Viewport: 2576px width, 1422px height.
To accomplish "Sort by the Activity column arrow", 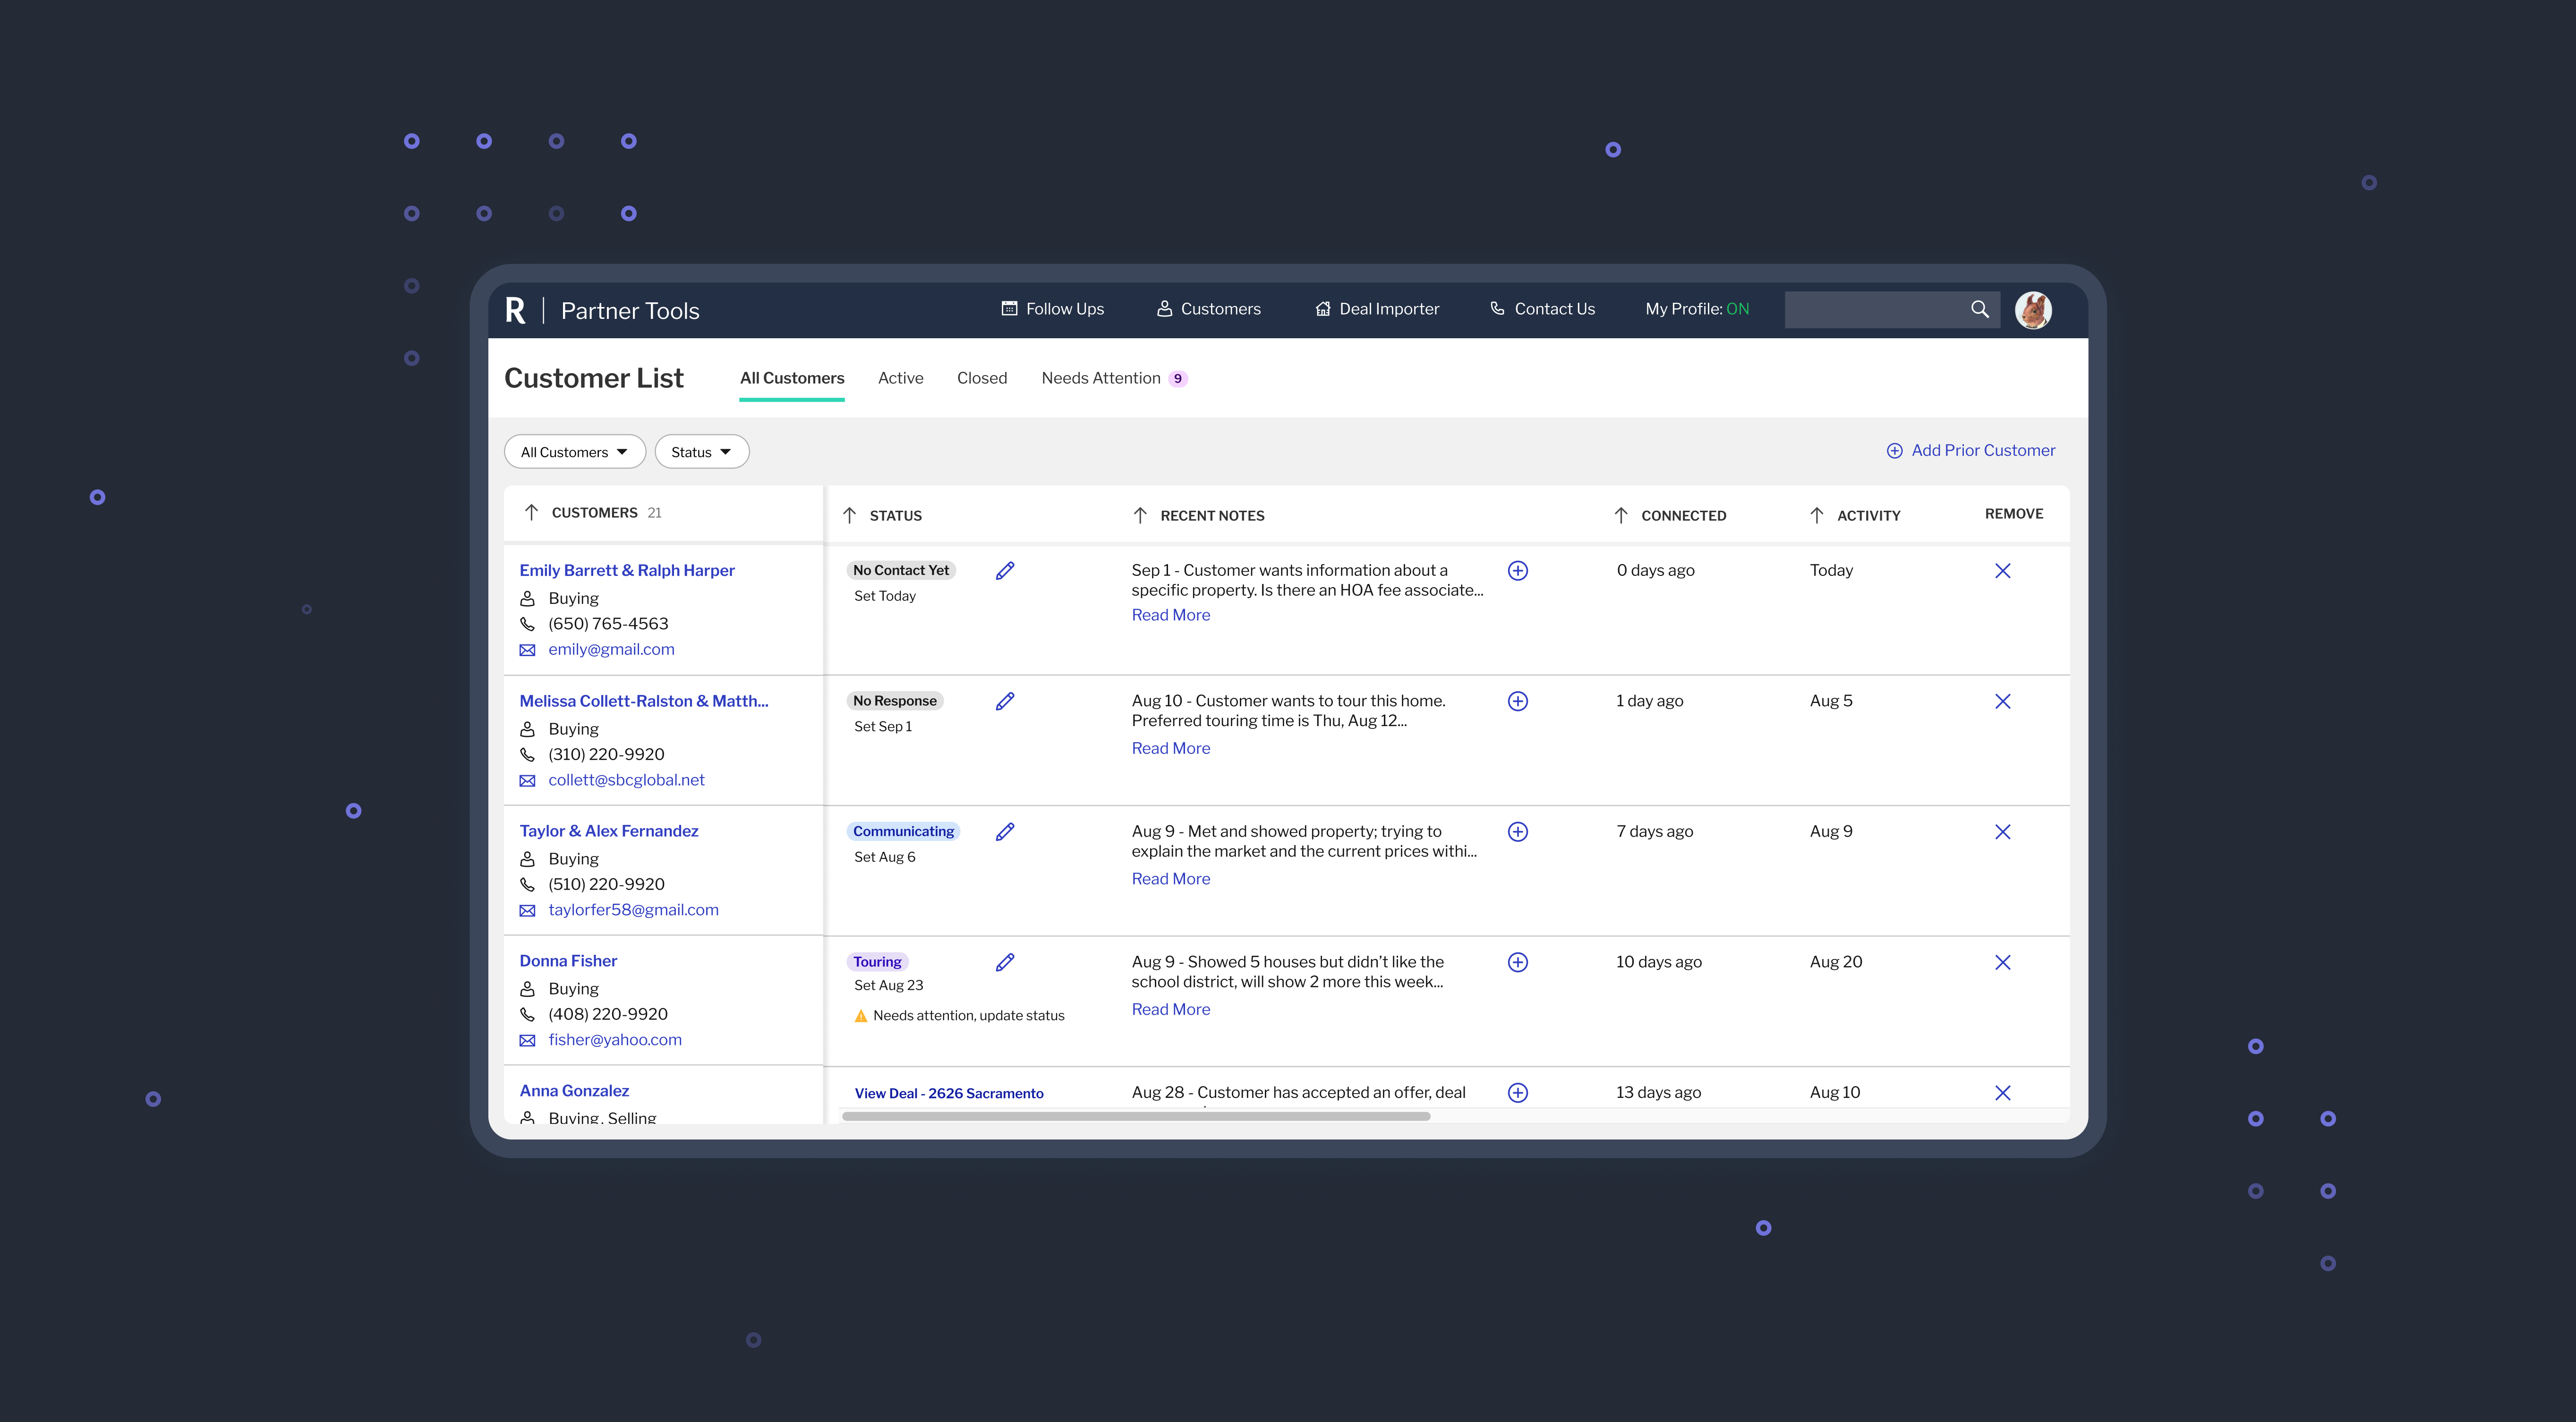I will tap(1816, 515).
